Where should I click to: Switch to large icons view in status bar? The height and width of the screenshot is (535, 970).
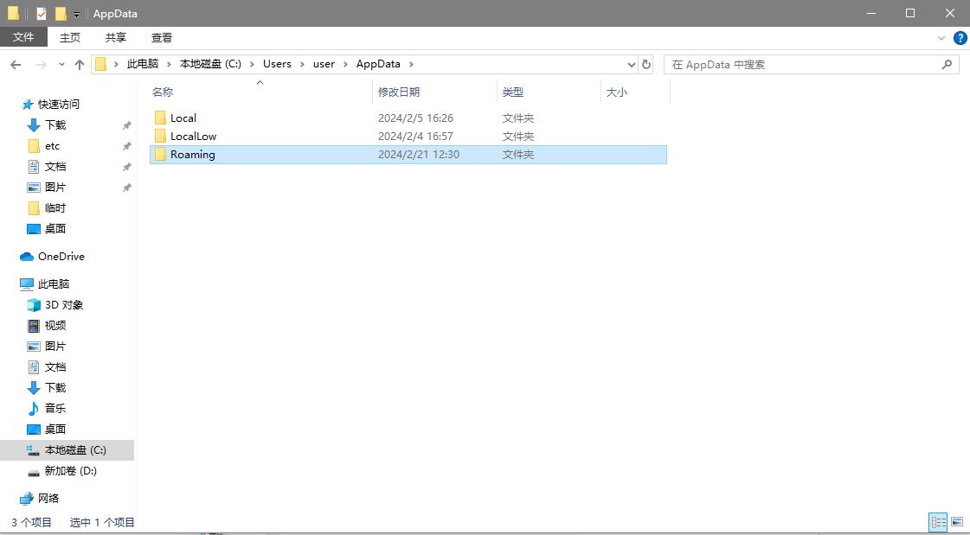[957, 522]
